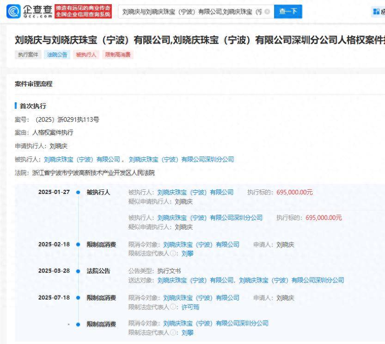Focus the company search input field
This screenshot has width=385, height=344.
[x=196, y=12]
